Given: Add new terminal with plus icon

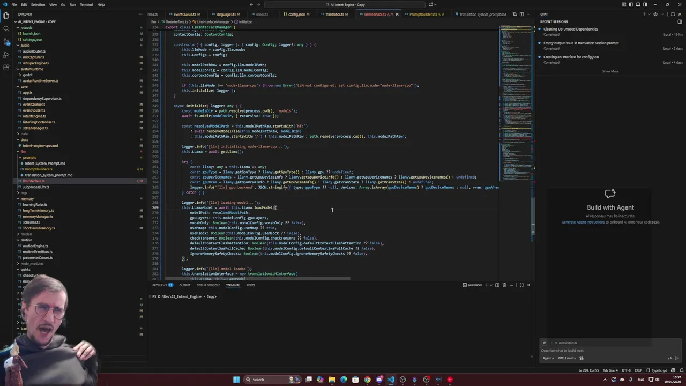Looking at the screenshot, I should [487, 285].
